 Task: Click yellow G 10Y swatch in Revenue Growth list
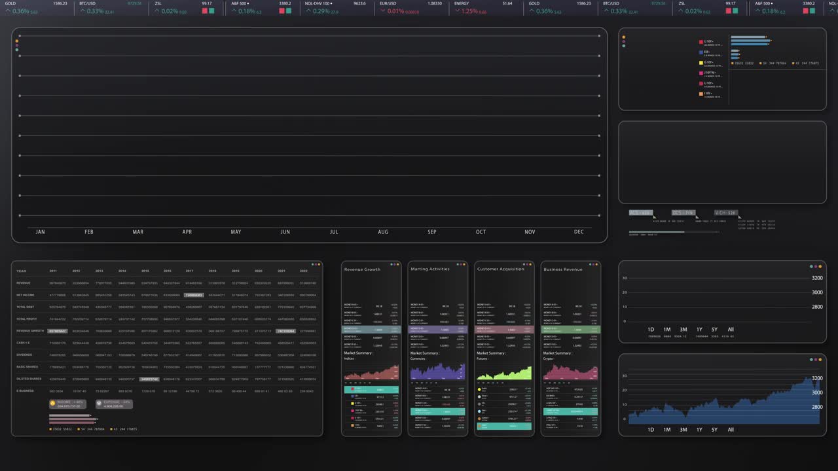click(x=352, y=404)
